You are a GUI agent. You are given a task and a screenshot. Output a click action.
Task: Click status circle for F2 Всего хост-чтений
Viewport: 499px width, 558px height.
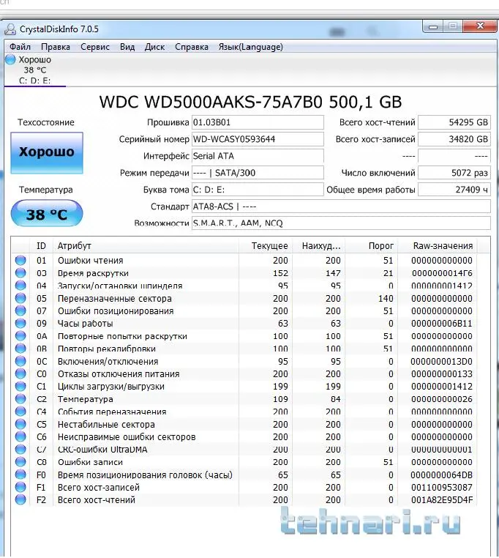coord(20,499)
